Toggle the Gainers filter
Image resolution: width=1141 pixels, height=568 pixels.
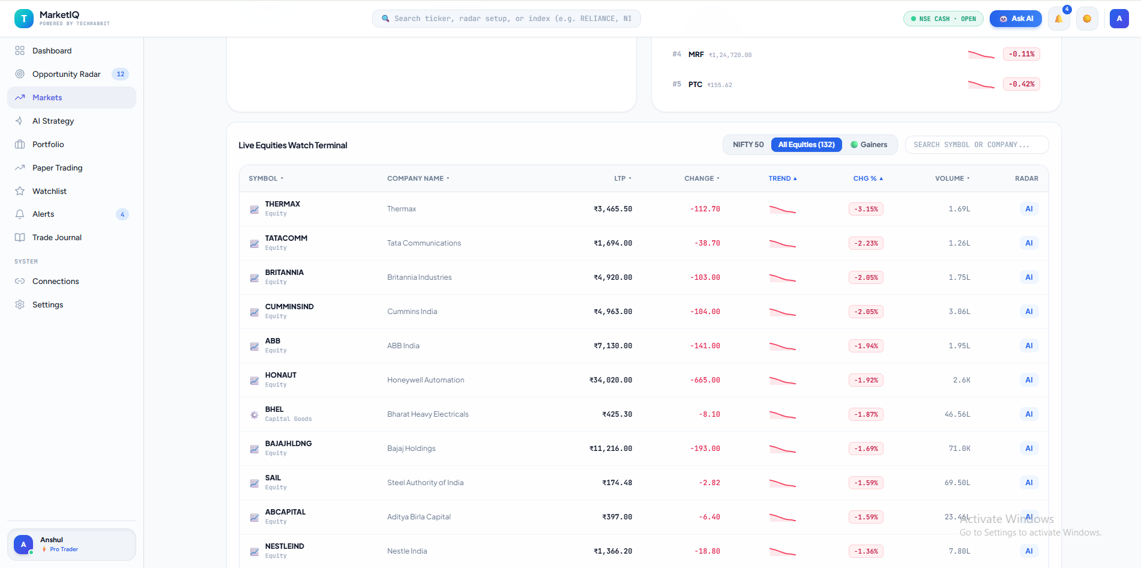click(869, 145)
